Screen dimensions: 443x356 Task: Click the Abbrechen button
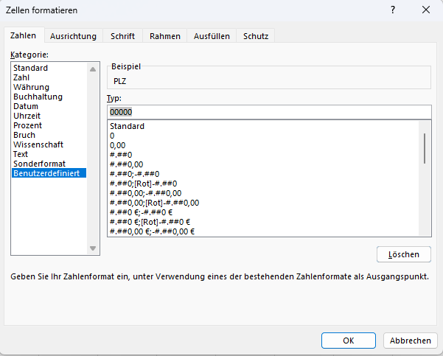coord(410,341)
